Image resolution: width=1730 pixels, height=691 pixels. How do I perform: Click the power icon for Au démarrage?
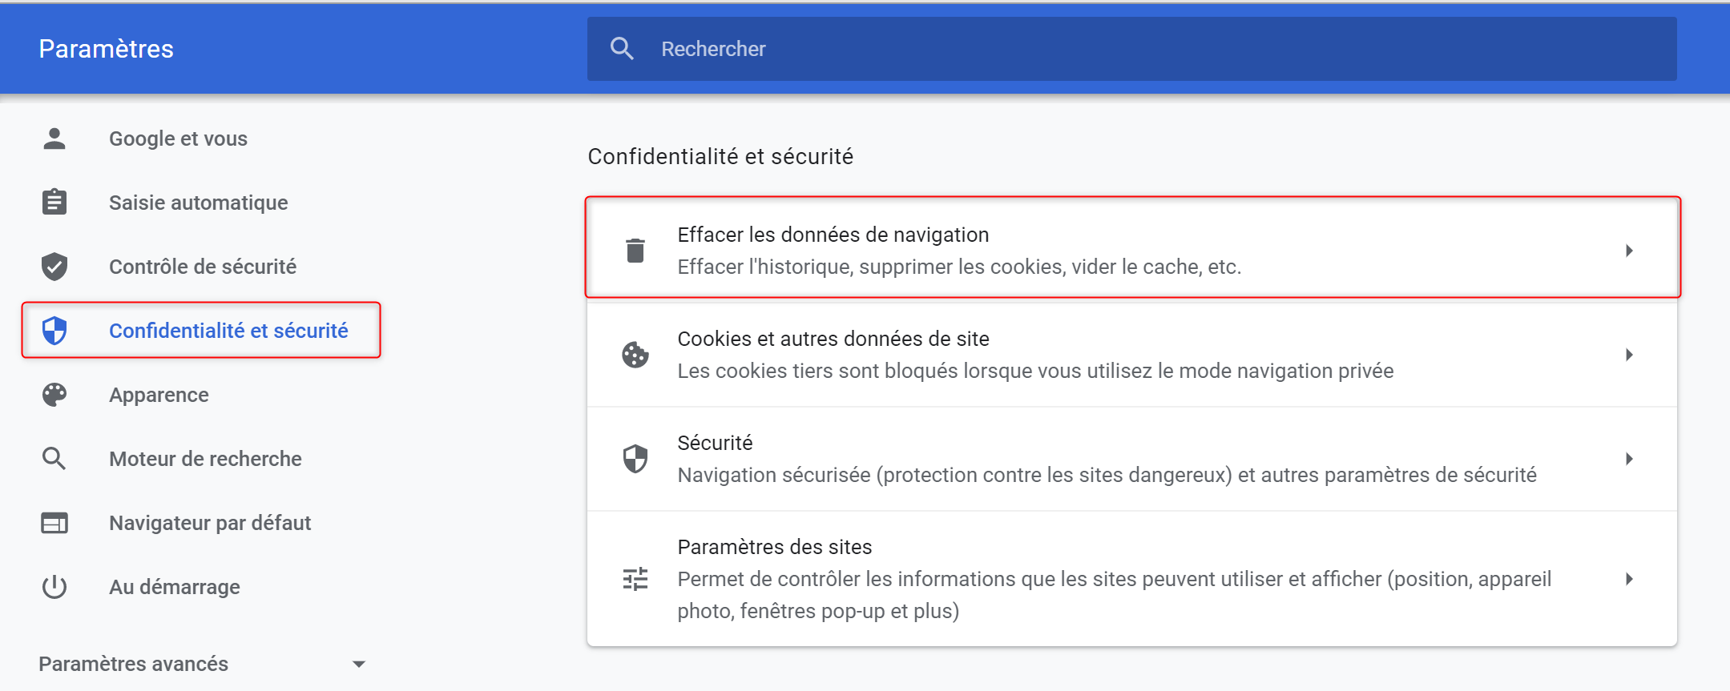54,587
